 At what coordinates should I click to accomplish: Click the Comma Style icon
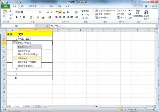(x=92, y=15)
